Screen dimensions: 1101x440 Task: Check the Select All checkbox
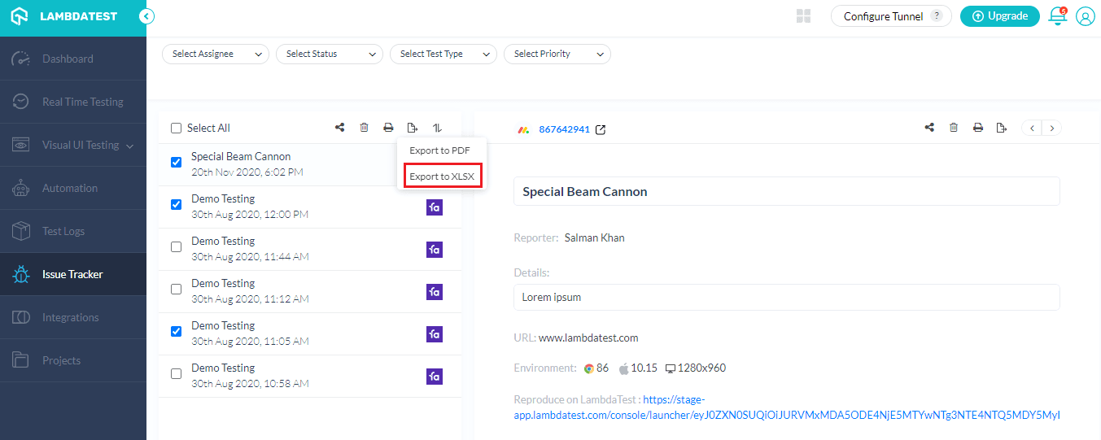point(176,128)
